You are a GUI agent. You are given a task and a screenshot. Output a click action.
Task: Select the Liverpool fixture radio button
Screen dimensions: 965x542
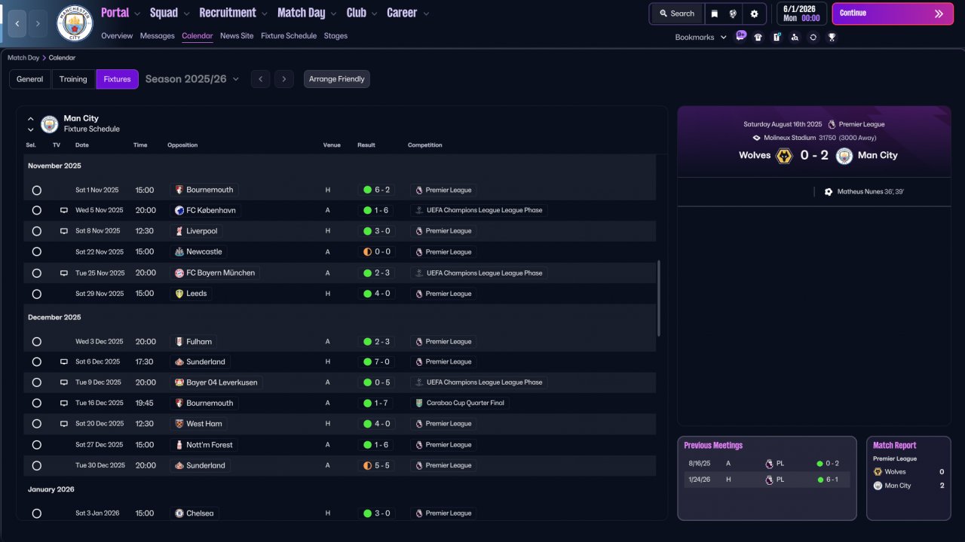click(36, 231)
